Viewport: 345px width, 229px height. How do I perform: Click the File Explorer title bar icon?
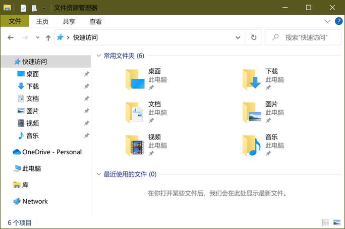[7, 8]
